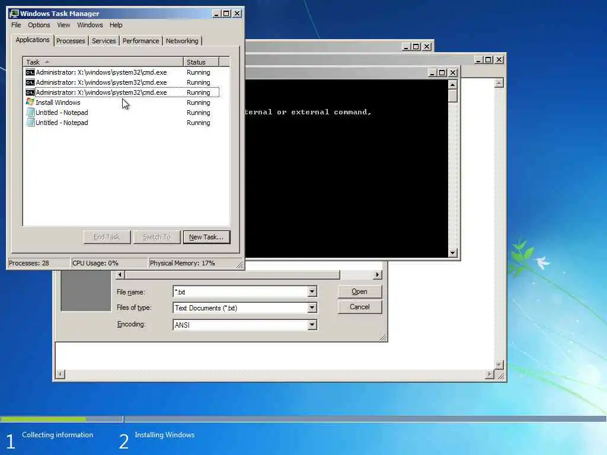Click the Task Manager title bar icon
Screen dimensions: 607x455
(14, 14)
